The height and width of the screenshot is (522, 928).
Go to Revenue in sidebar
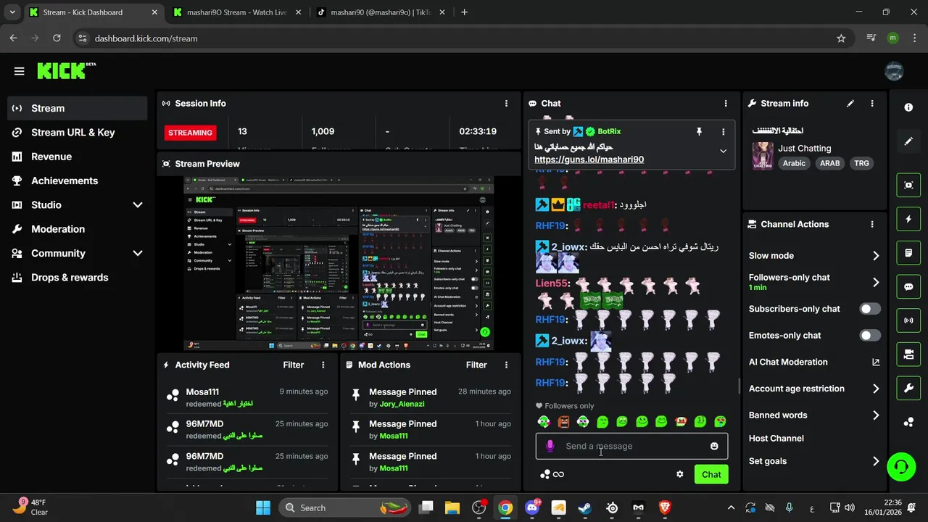click(78, 157)
